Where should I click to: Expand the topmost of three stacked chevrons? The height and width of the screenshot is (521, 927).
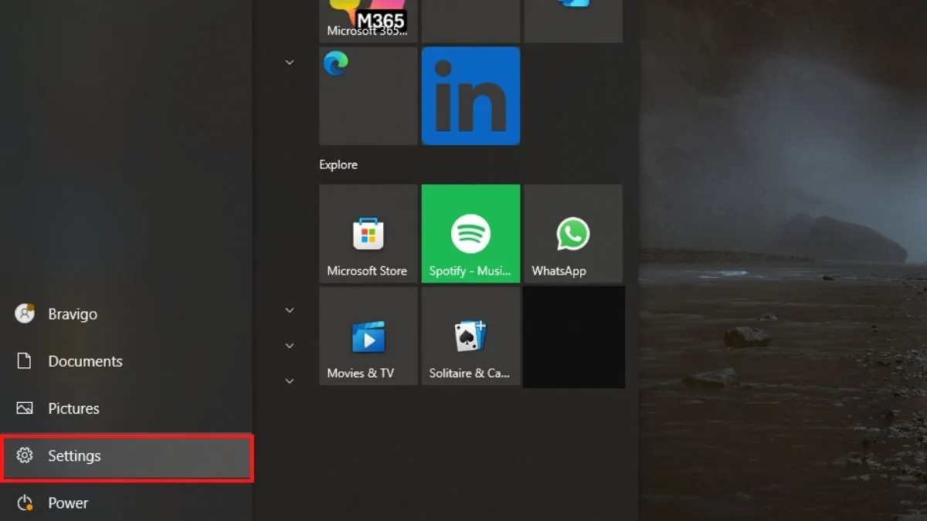pyautogui.click(x=290, y=310)
